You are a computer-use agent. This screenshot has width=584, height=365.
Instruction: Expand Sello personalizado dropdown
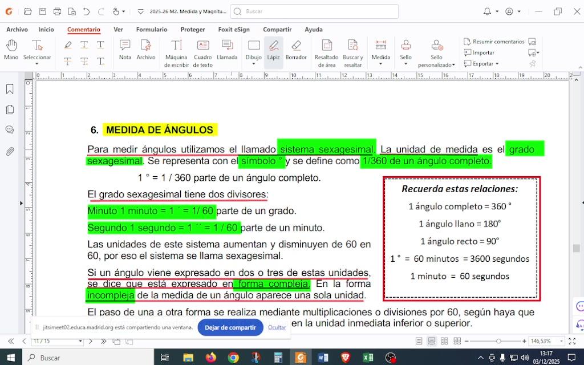(x=453, y=65)
